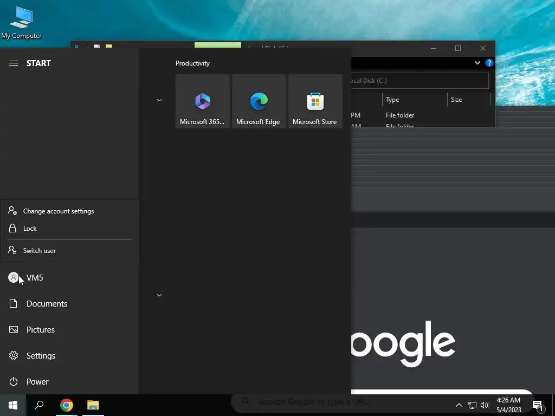Image resolution: width=555 pixels, height=416 pixels.
Task: Open My Computer desktop icon
Action: coord(21,22)
